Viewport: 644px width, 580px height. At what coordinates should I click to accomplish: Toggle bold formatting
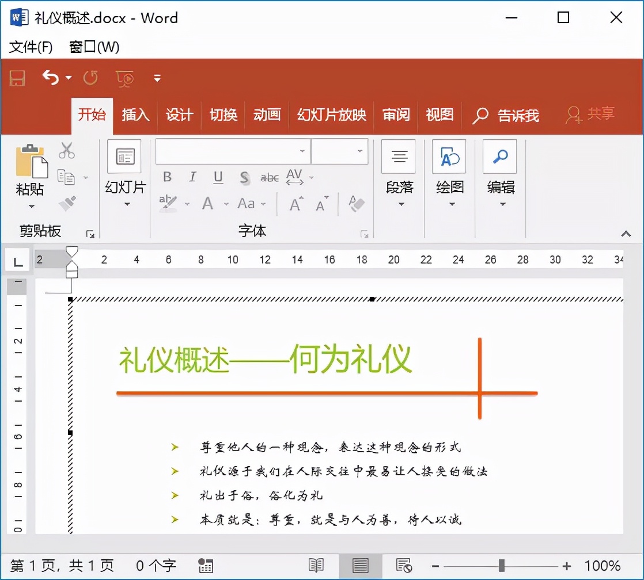167,178
